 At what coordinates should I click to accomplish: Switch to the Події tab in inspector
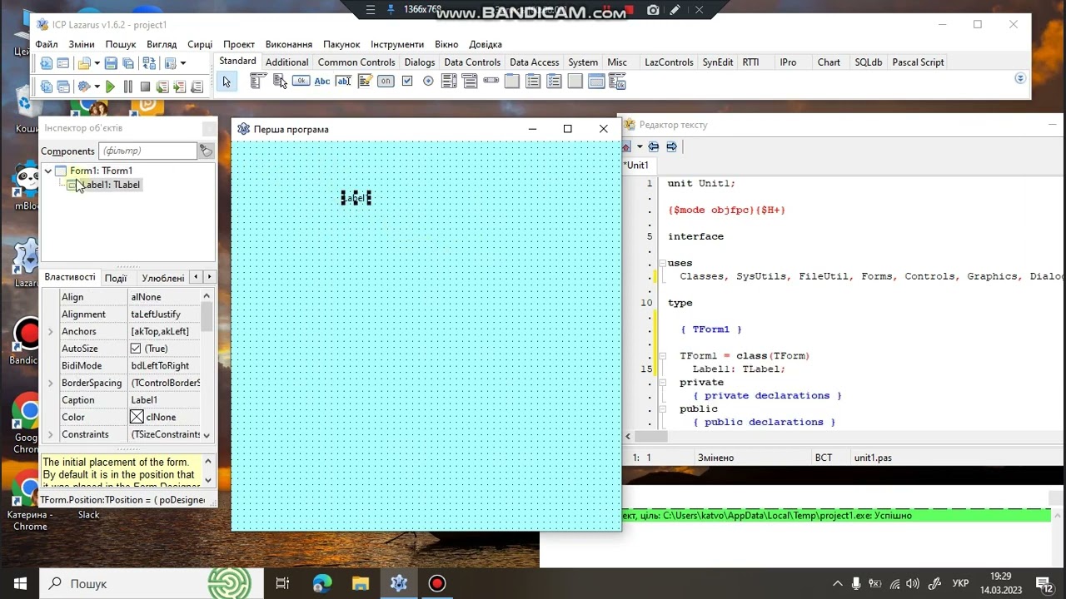[x=116, y=278]
